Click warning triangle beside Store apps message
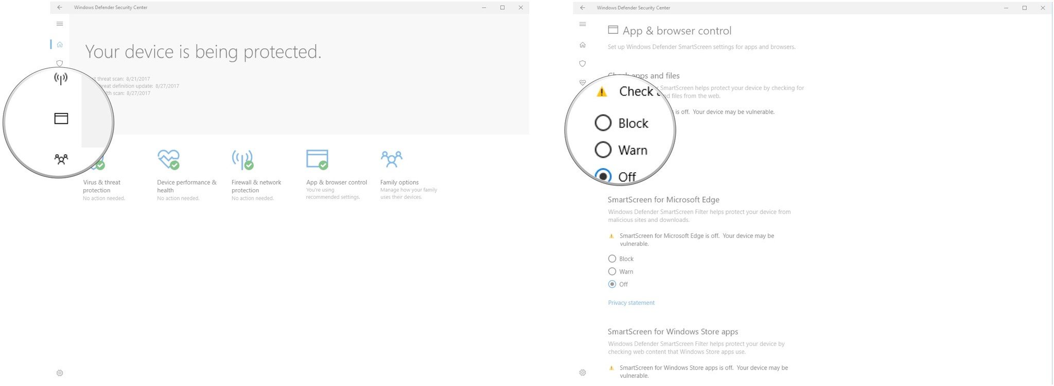 pyautogui.click(x=611, y=368)
